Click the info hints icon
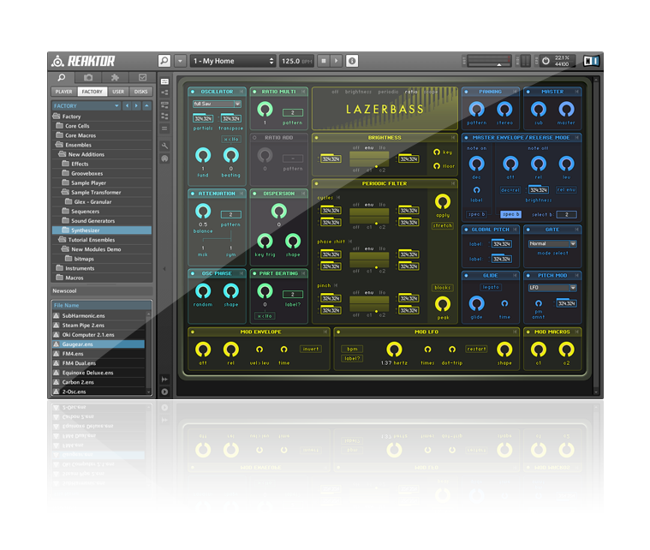Viewport: 650px width, 550px height. [352, 61]
